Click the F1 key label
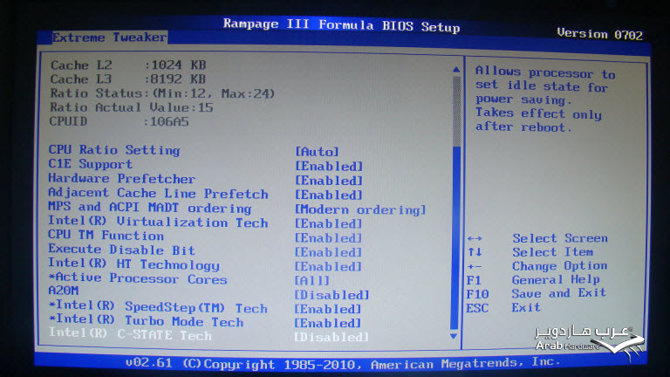This screenshot has height=377, width=670. coord(474,280)
